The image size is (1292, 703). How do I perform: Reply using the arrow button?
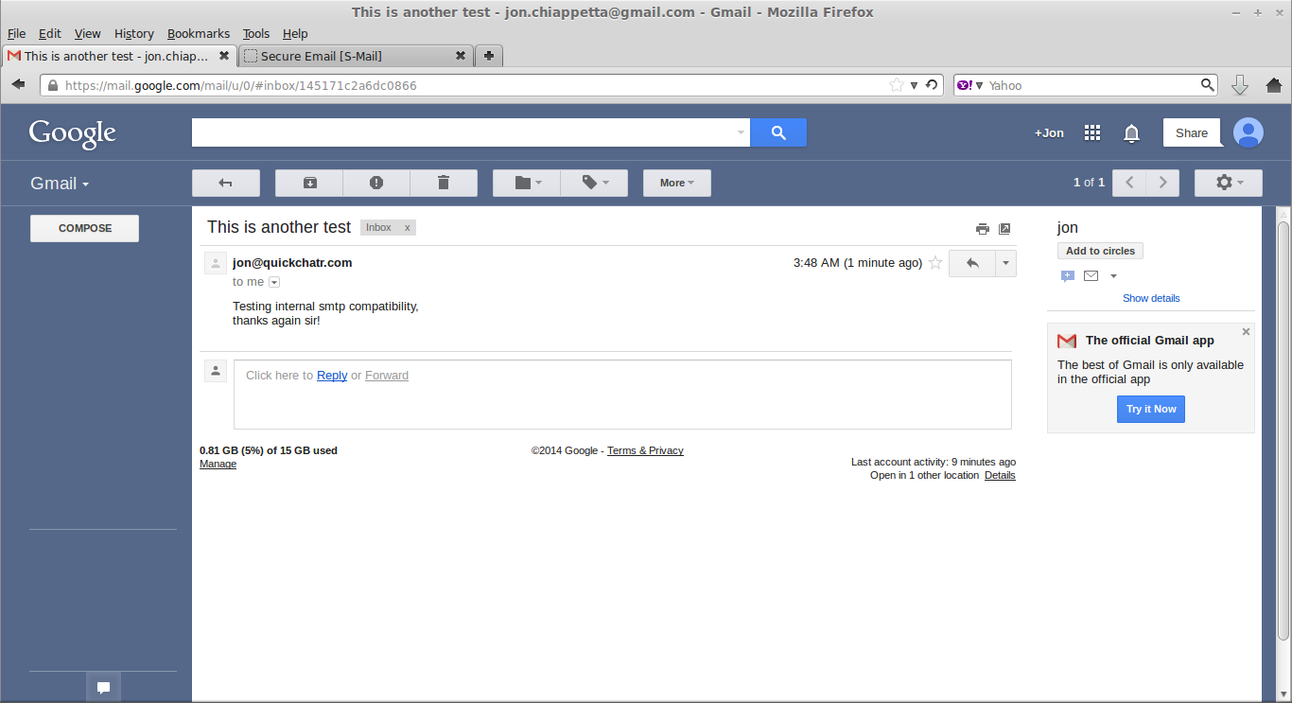(972, 263)
